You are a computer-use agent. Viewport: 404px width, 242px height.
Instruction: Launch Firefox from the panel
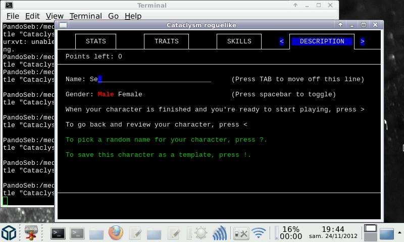[x=116, y=233]
